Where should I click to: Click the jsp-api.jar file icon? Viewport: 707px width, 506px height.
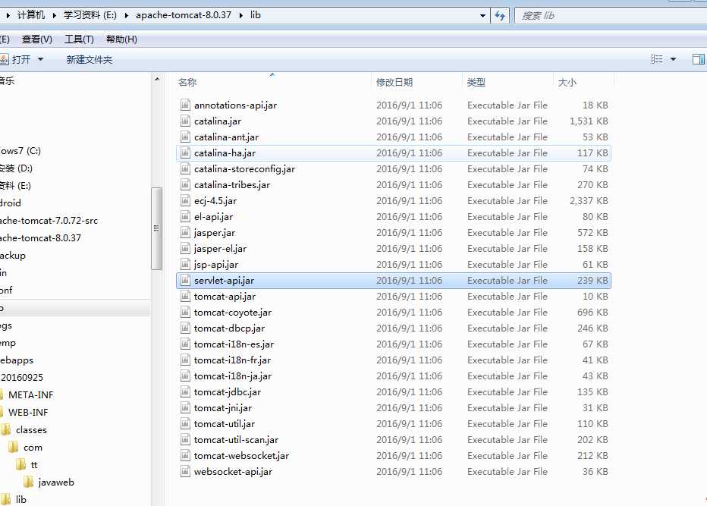tap(185, 264)
